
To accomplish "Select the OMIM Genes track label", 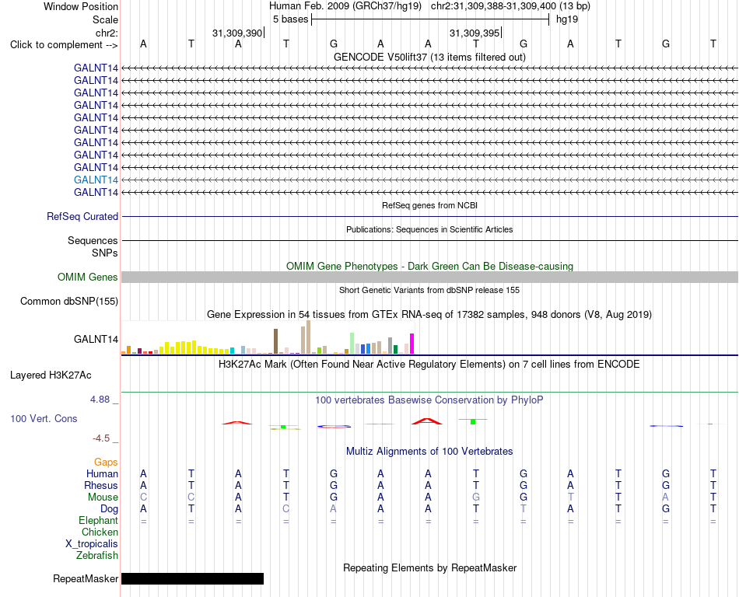I will (87, 277).
